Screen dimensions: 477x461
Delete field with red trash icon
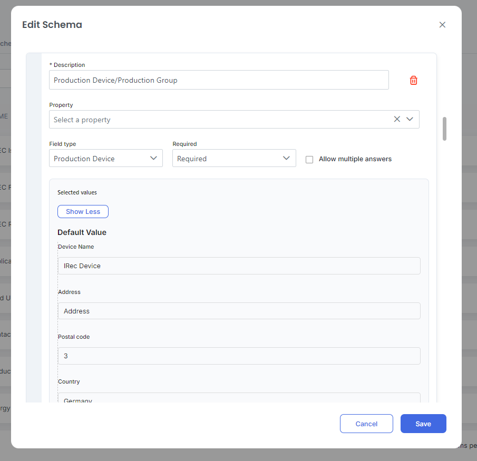413,80
